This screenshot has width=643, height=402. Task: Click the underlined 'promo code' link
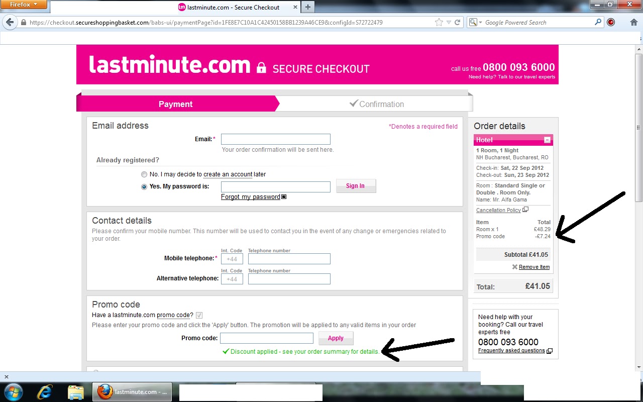tap(173, 315)
